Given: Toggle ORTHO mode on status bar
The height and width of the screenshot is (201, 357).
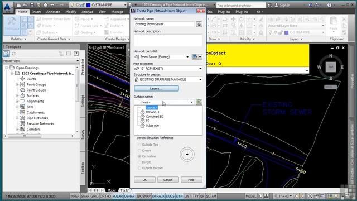Looking at the screenshot, I should pyautogui.click(x=105, y=196).
